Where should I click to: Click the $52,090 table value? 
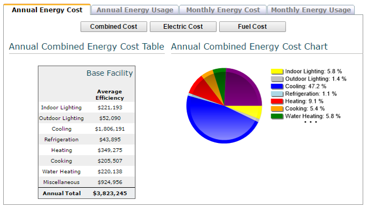[110, 118]
